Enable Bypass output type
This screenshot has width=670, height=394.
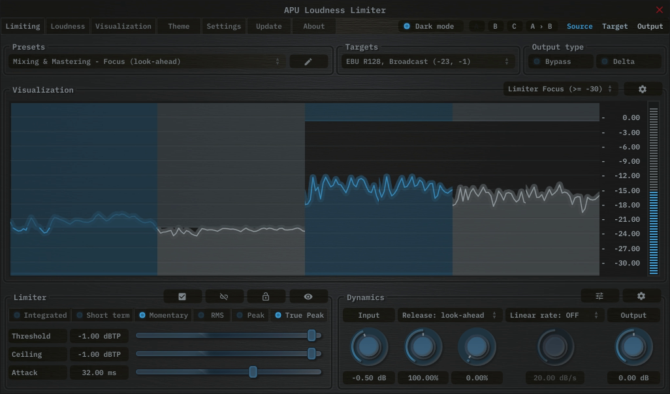pos(560,61)
